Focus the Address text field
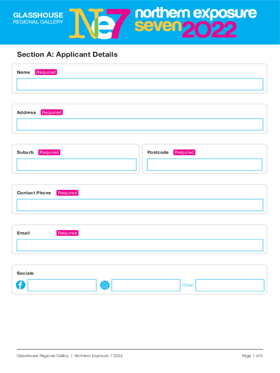 click(140, 124)
